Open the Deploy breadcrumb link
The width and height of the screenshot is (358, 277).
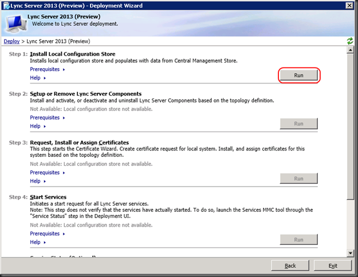tap(11, 41)
